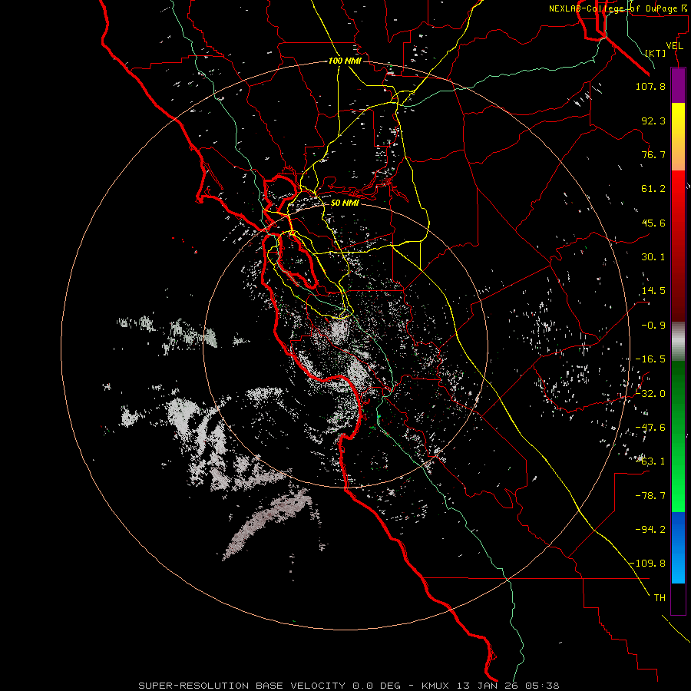This screenshot has width=691, height=691.
Task: Click the -47.6 velocity scale value
Action: [x=650, y=428]
